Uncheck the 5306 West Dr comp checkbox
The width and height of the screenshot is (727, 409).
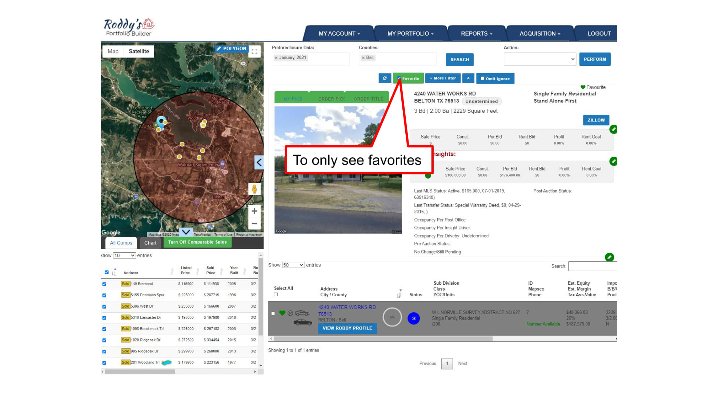coord(104,306)
